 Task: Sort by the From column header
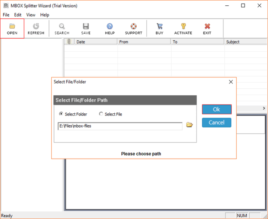coord(144,42)
